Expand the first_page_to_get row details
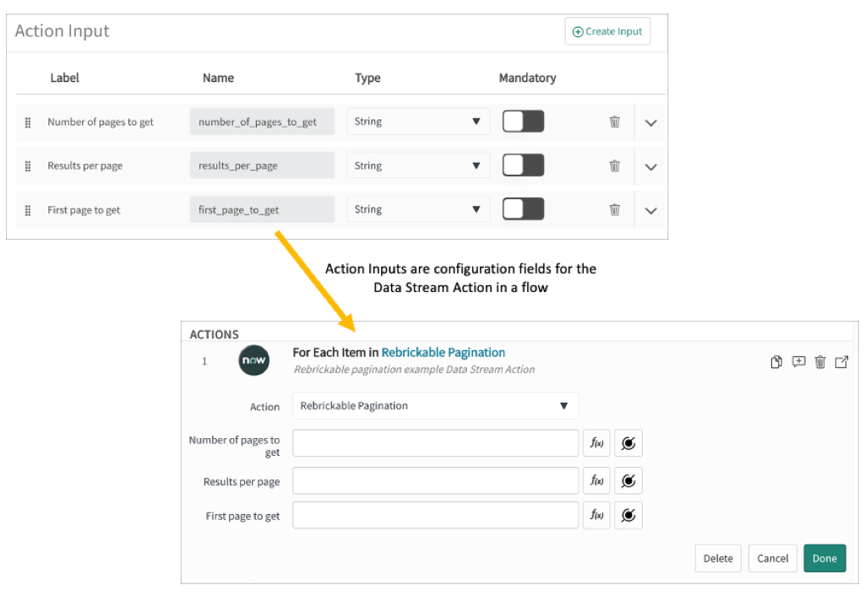Image resolution: width=865 pixels, height=596 pixels. tap(650, 209)
